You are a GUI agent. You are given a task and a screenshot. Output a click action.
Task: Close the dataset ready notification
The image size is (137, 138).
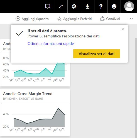[123, 29]
